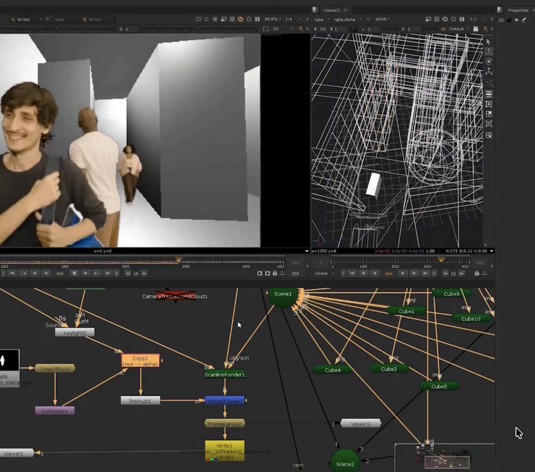Toggle the lock on left viewer timeline
Screen dimensions: 535x472
tap(275, 273)
